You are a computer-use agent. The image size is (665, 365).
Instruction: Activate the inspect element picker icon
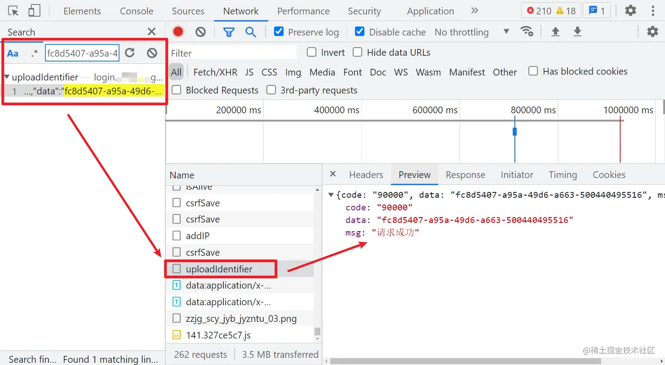[x=13, y=11]
